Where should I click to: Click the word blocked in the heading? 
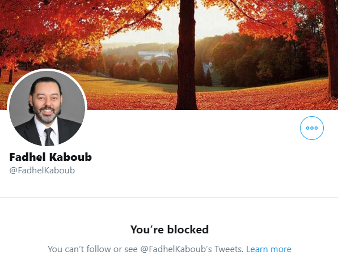click(188, 229)
